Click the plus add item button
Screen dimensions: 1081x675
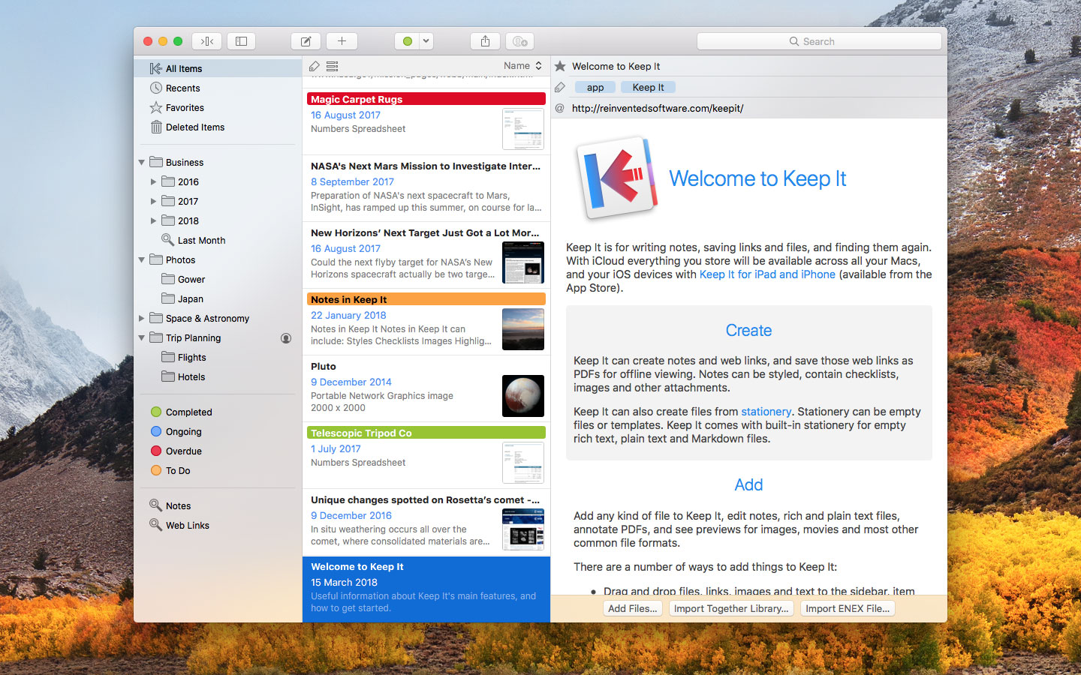click(x=342, y=41)
